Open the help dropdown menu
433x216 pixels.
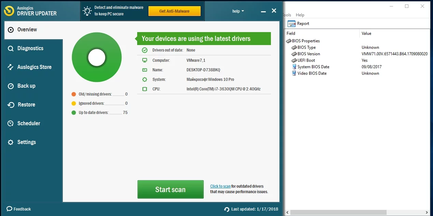pyautogui.click(x=238, y=11)
